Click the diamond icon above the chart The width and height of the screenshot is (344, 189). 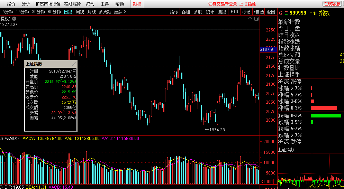pos(250,19)
